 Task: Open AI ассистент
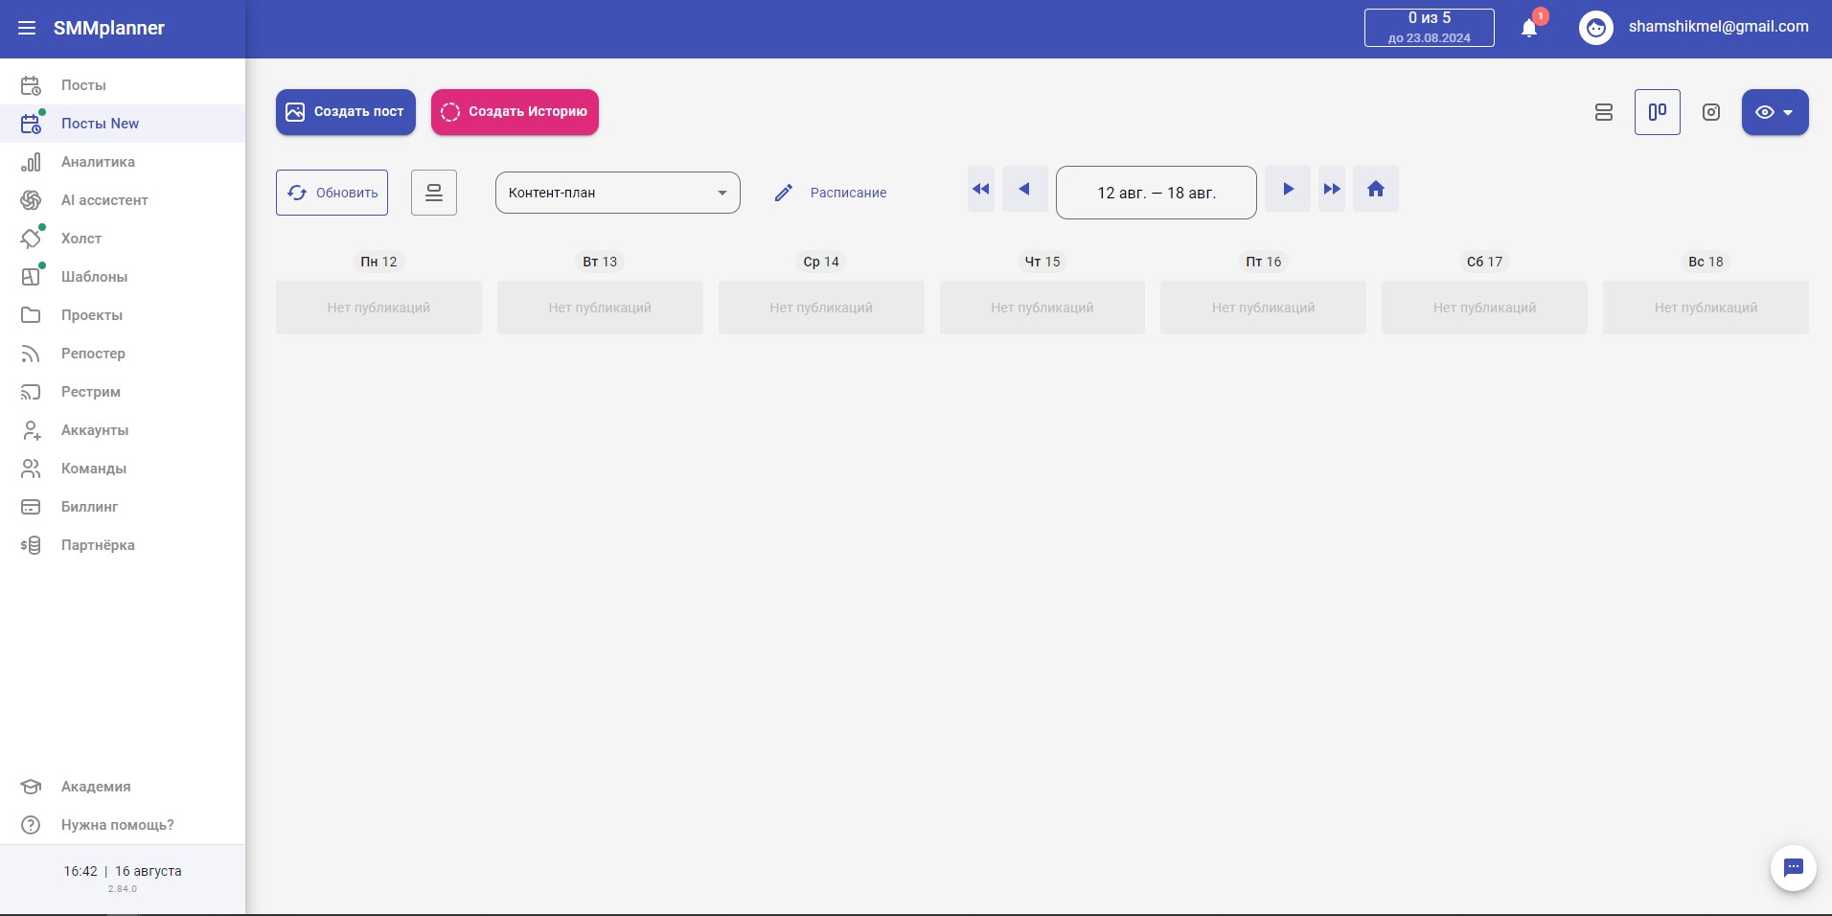pyautogui.click(x=123, y=200)
